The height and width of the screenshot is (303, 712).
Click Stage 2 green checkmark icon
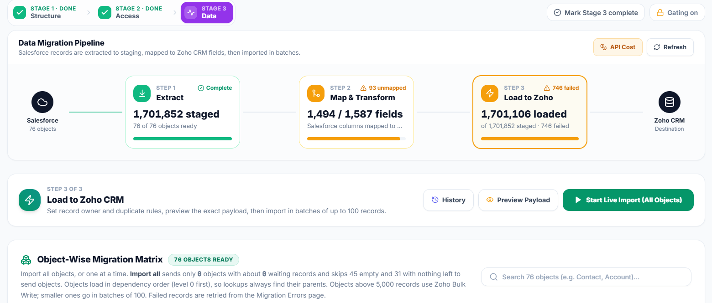[x=105, y=13]
